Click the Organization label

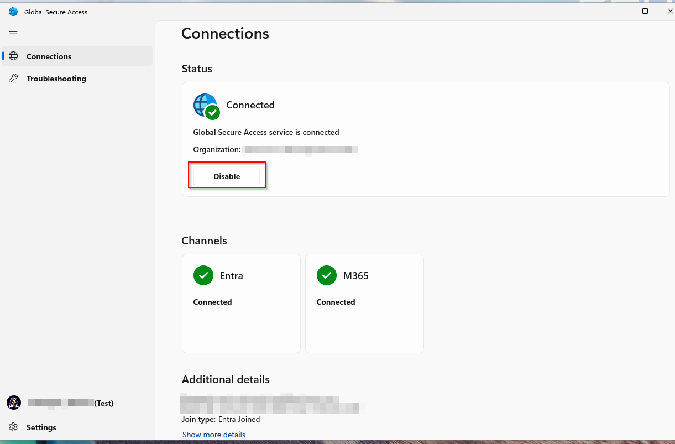click(217, 149)
